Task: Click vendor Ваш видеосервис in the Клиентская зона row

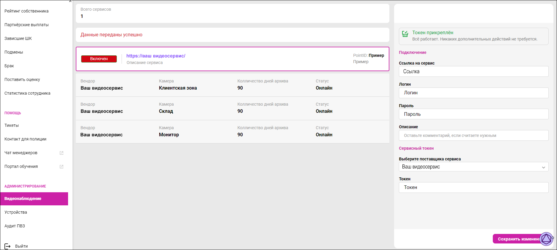Action: [102, 88]
